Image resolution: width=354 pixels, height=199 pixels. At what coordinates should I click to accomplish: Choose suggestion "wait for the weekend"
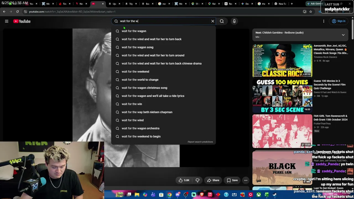[163, 72]
